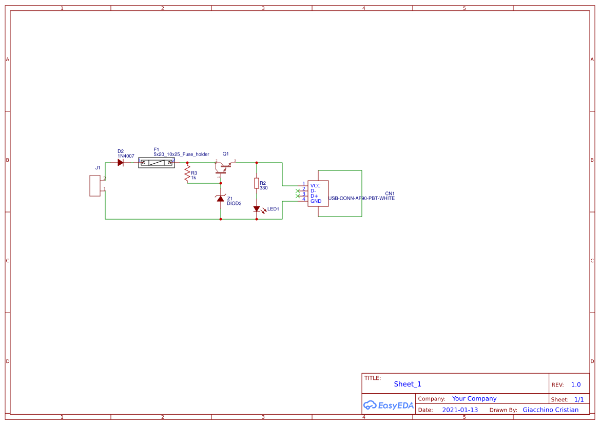Select the D2 1N4007 diode symbol
Screen dimensions: 600x425
pos(121,162)
